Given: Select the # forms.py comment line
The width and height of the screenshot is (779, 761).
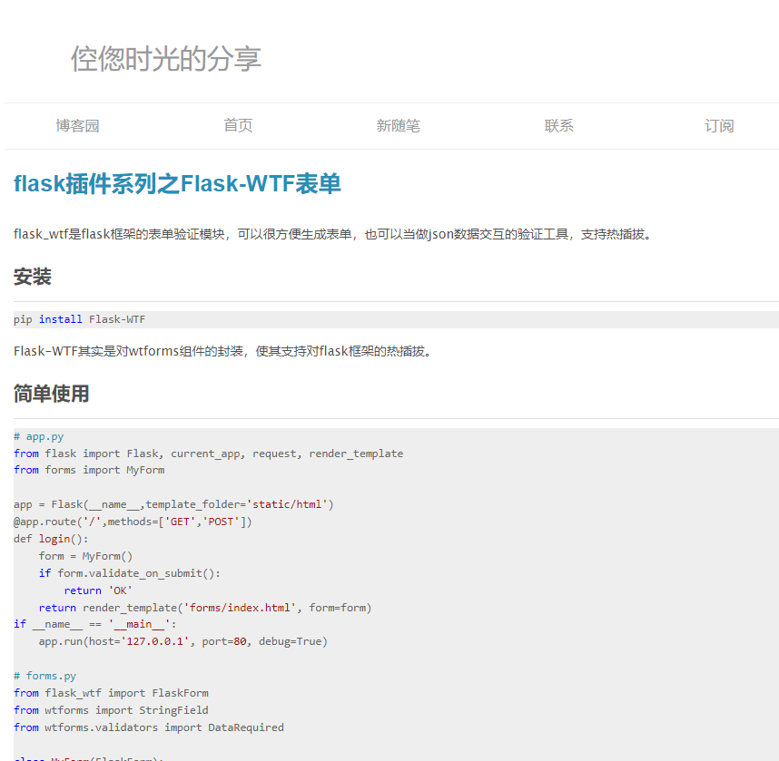Looking at the screenshot, I should point(44,676).
